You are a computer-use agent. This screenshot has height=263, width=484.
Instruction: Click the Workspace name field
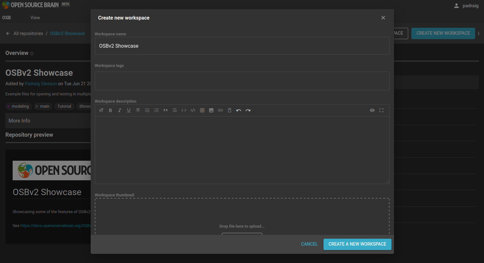point(242,46)
